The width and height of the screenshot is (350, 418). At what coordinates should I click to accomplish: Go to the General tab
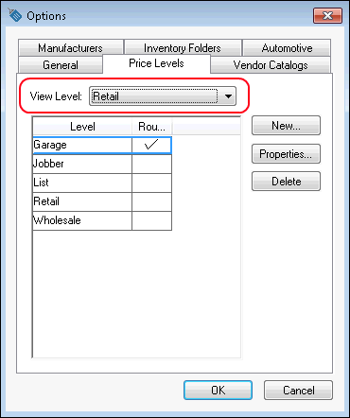click(61, 65)
